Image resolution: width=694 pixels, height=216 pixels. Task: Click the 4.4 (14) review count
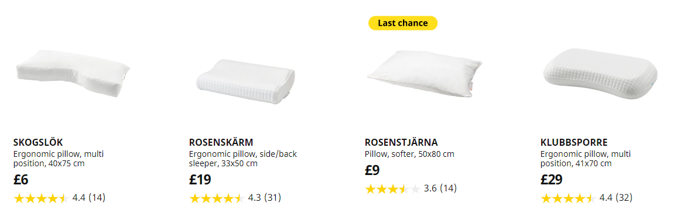88,197
